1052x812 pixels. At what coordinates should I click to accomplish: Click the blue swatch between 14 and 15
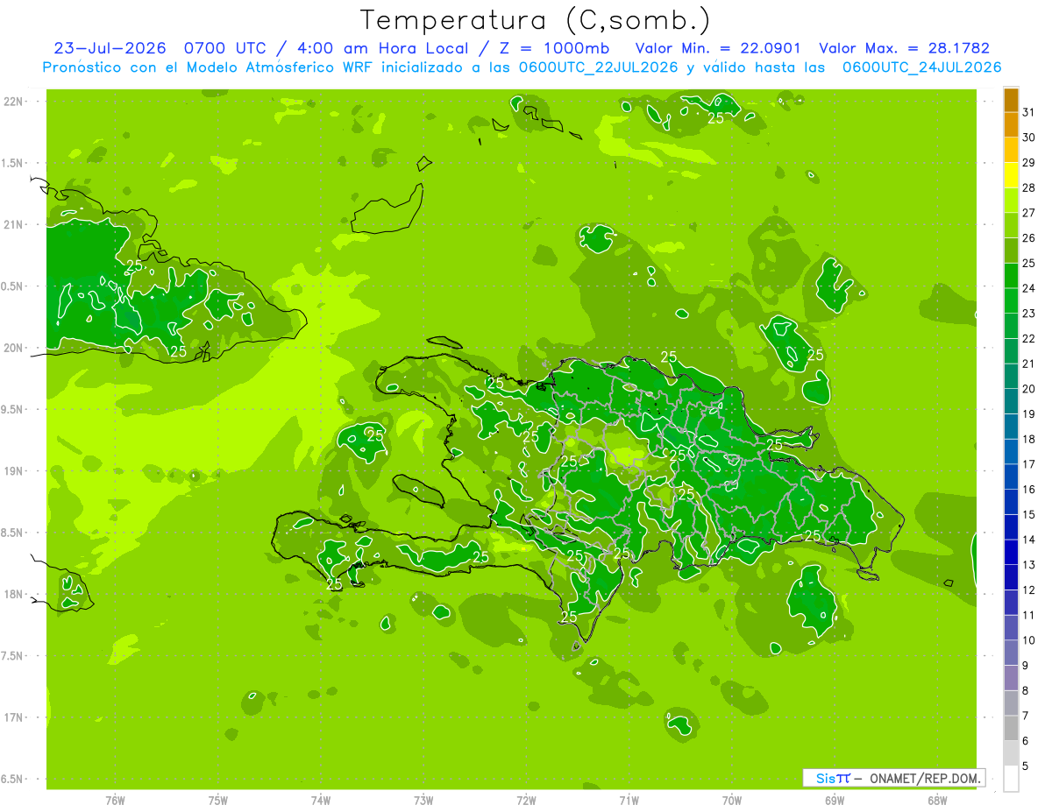click(x=1011, y=527)
